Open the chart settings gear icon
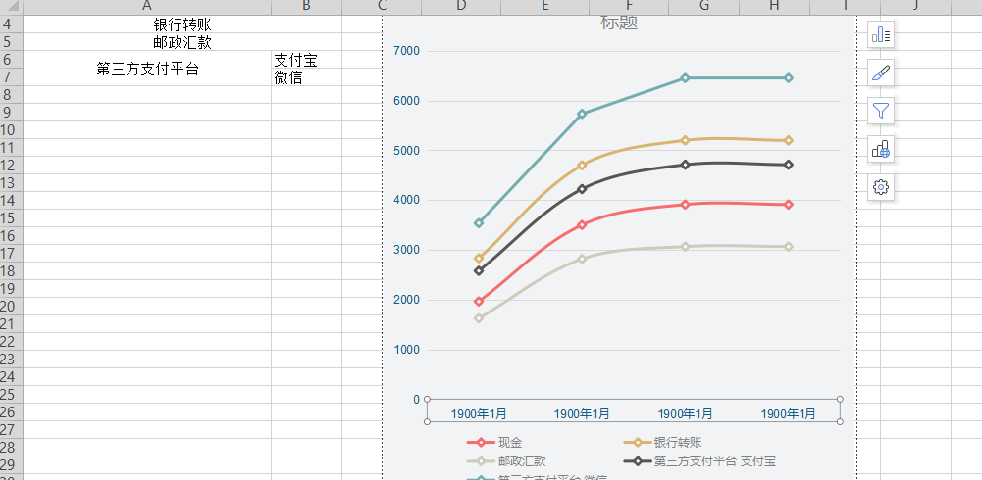The height and width of the screenshot is (480, 982). 881,187
